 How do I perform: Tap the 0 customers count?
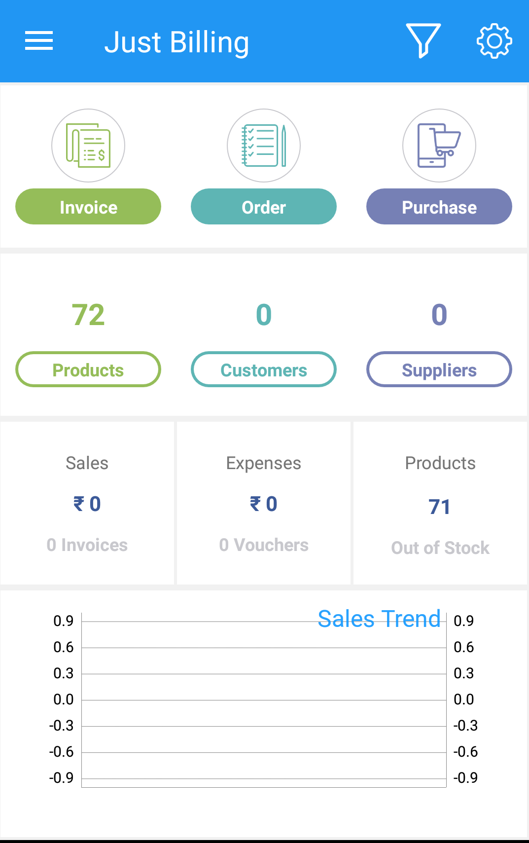click(264, 315)
